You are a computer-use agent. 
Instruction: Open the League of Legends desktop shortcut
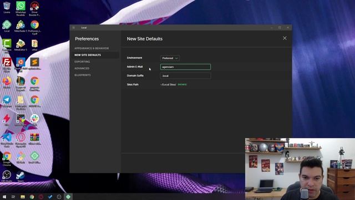(21, 83)
